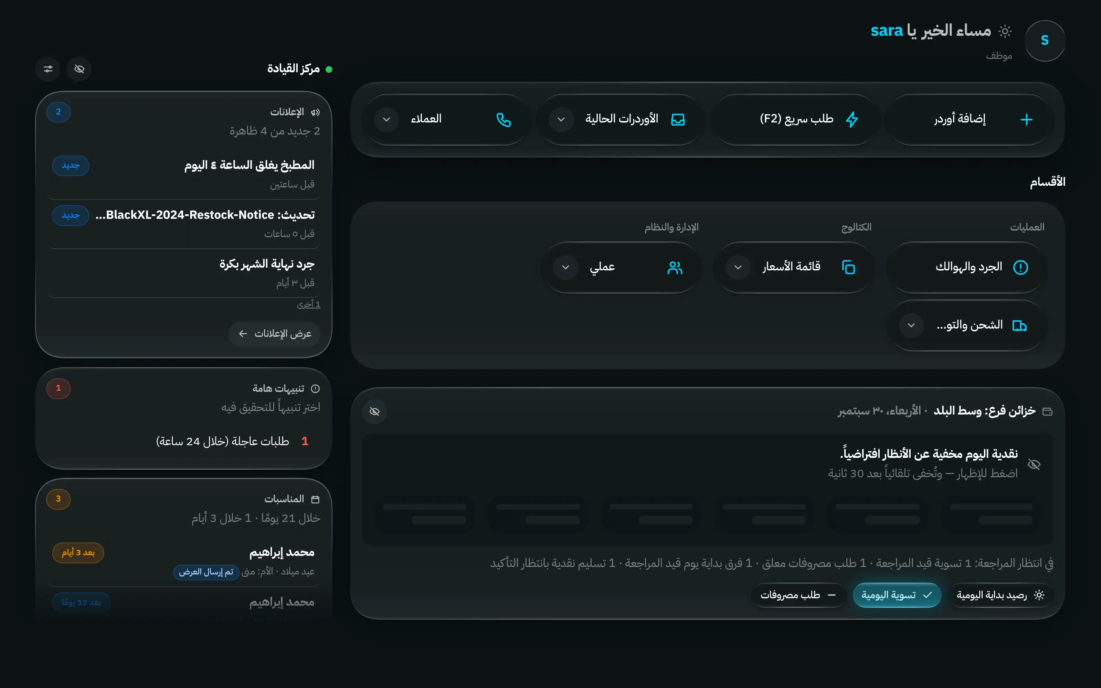The image size is (1101, 688).
Task: Click the مركز القيادة title
Action: point(294,69)
